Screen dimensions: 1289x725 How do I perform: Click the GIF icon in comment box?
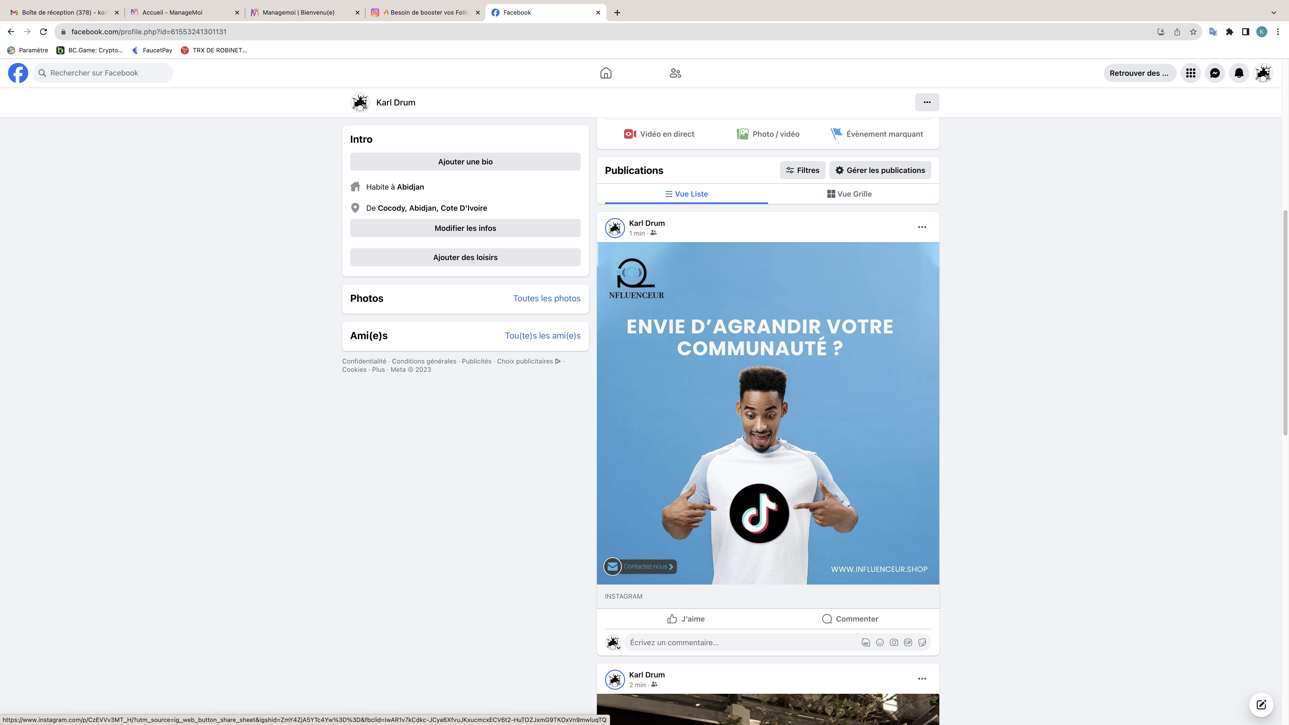[x=908, y=642]
